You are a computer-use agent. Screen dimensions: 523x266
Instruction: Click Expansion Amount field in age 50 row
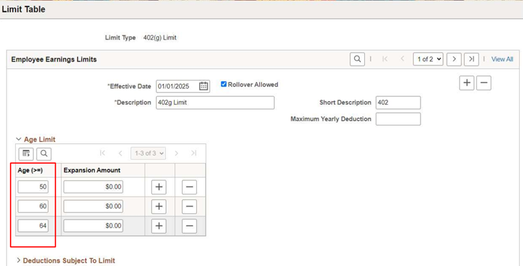93,187
